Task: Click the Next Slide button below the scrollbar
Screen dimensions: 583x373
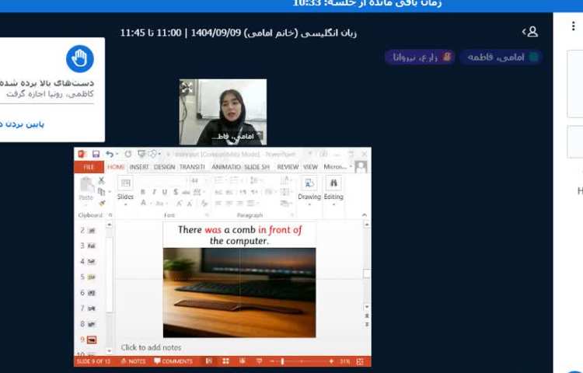Action: click(367, 325)
